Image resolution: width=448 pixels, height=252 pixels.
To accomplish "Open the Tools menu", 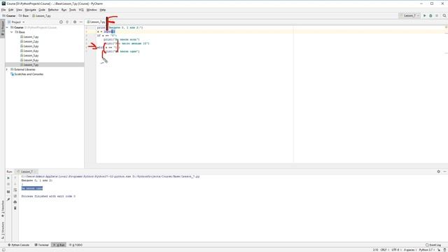I will [73, 10].
